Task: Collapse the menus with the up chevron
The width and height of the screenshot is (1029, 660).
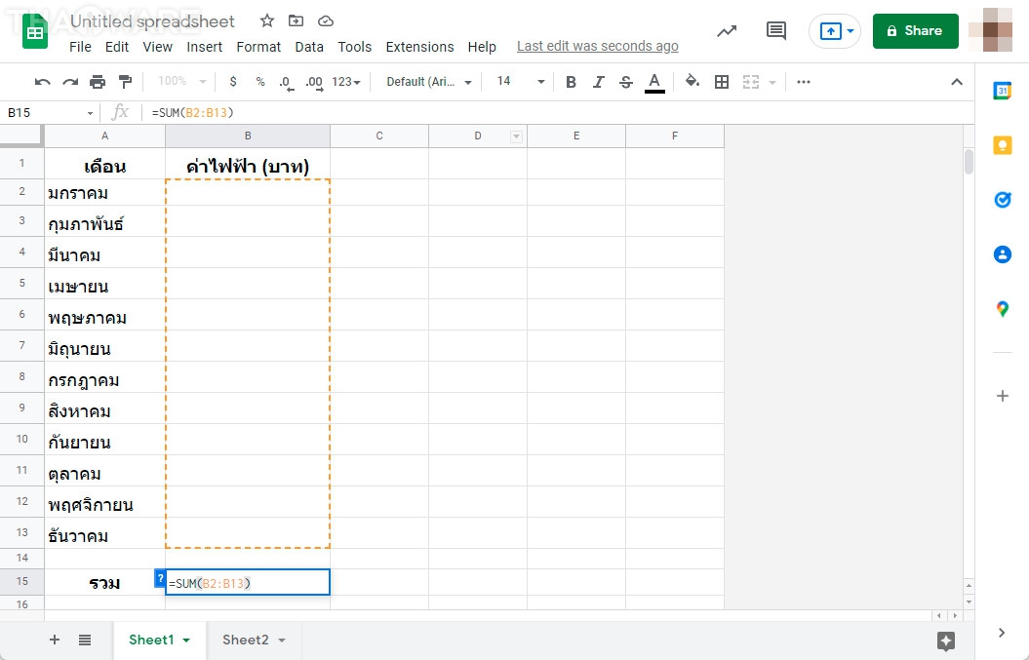Action: pos(957,82)
